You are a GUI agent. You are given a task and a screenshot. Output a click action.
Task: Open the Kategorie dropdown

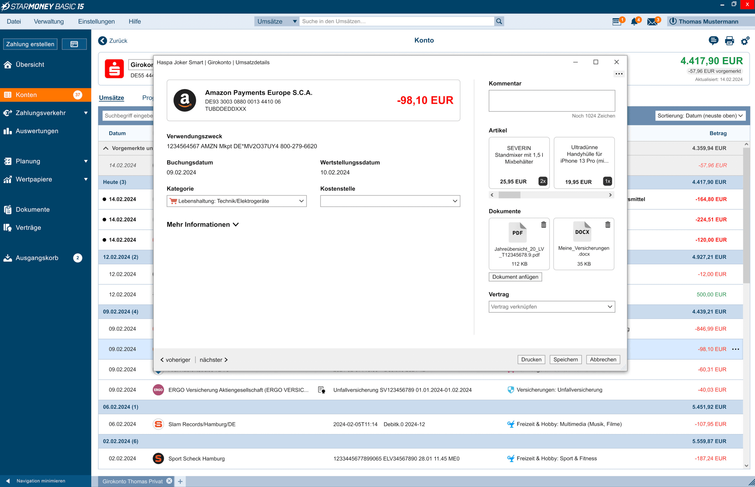click(237, 201)
